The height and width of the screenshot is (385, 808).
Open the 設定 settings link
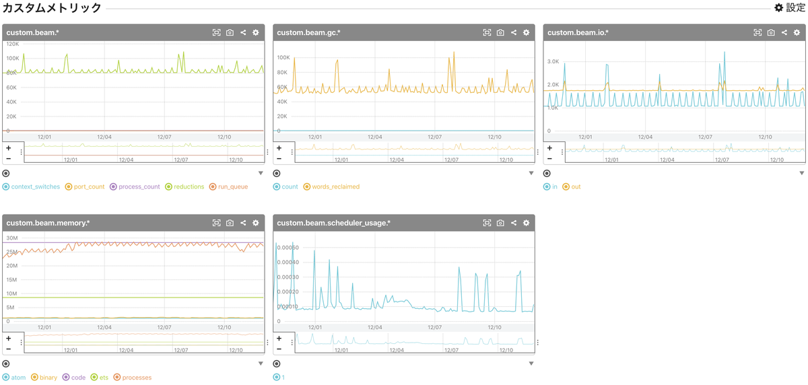(789, 7)
